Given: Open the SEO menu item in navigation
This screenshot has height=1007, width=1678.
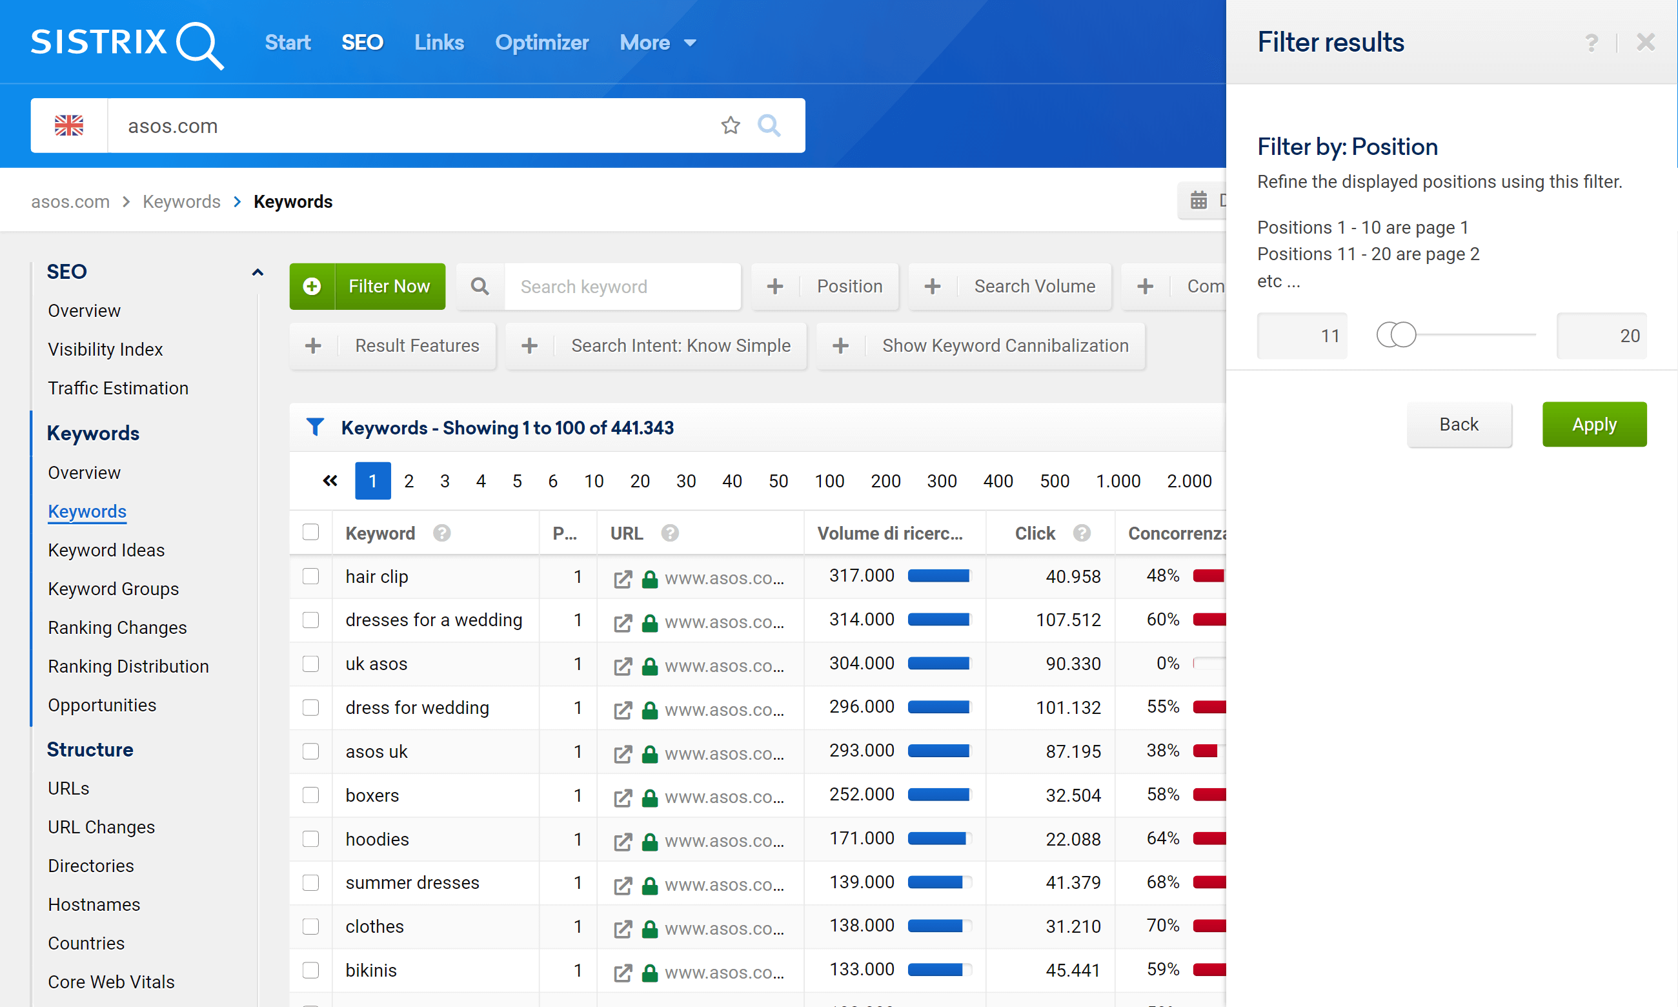Looking at the screenshot, I should pos(361,42).
